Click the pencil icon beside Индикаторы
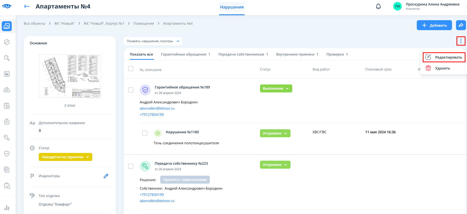The width and height of the screenshot is (467, 214). click(x=106, y=176)
